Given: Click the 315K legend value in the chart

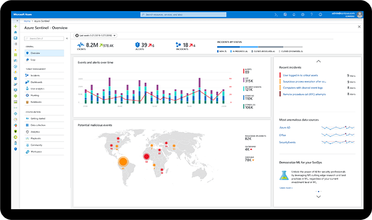Looking at the screenshot, I should (249, 81).
